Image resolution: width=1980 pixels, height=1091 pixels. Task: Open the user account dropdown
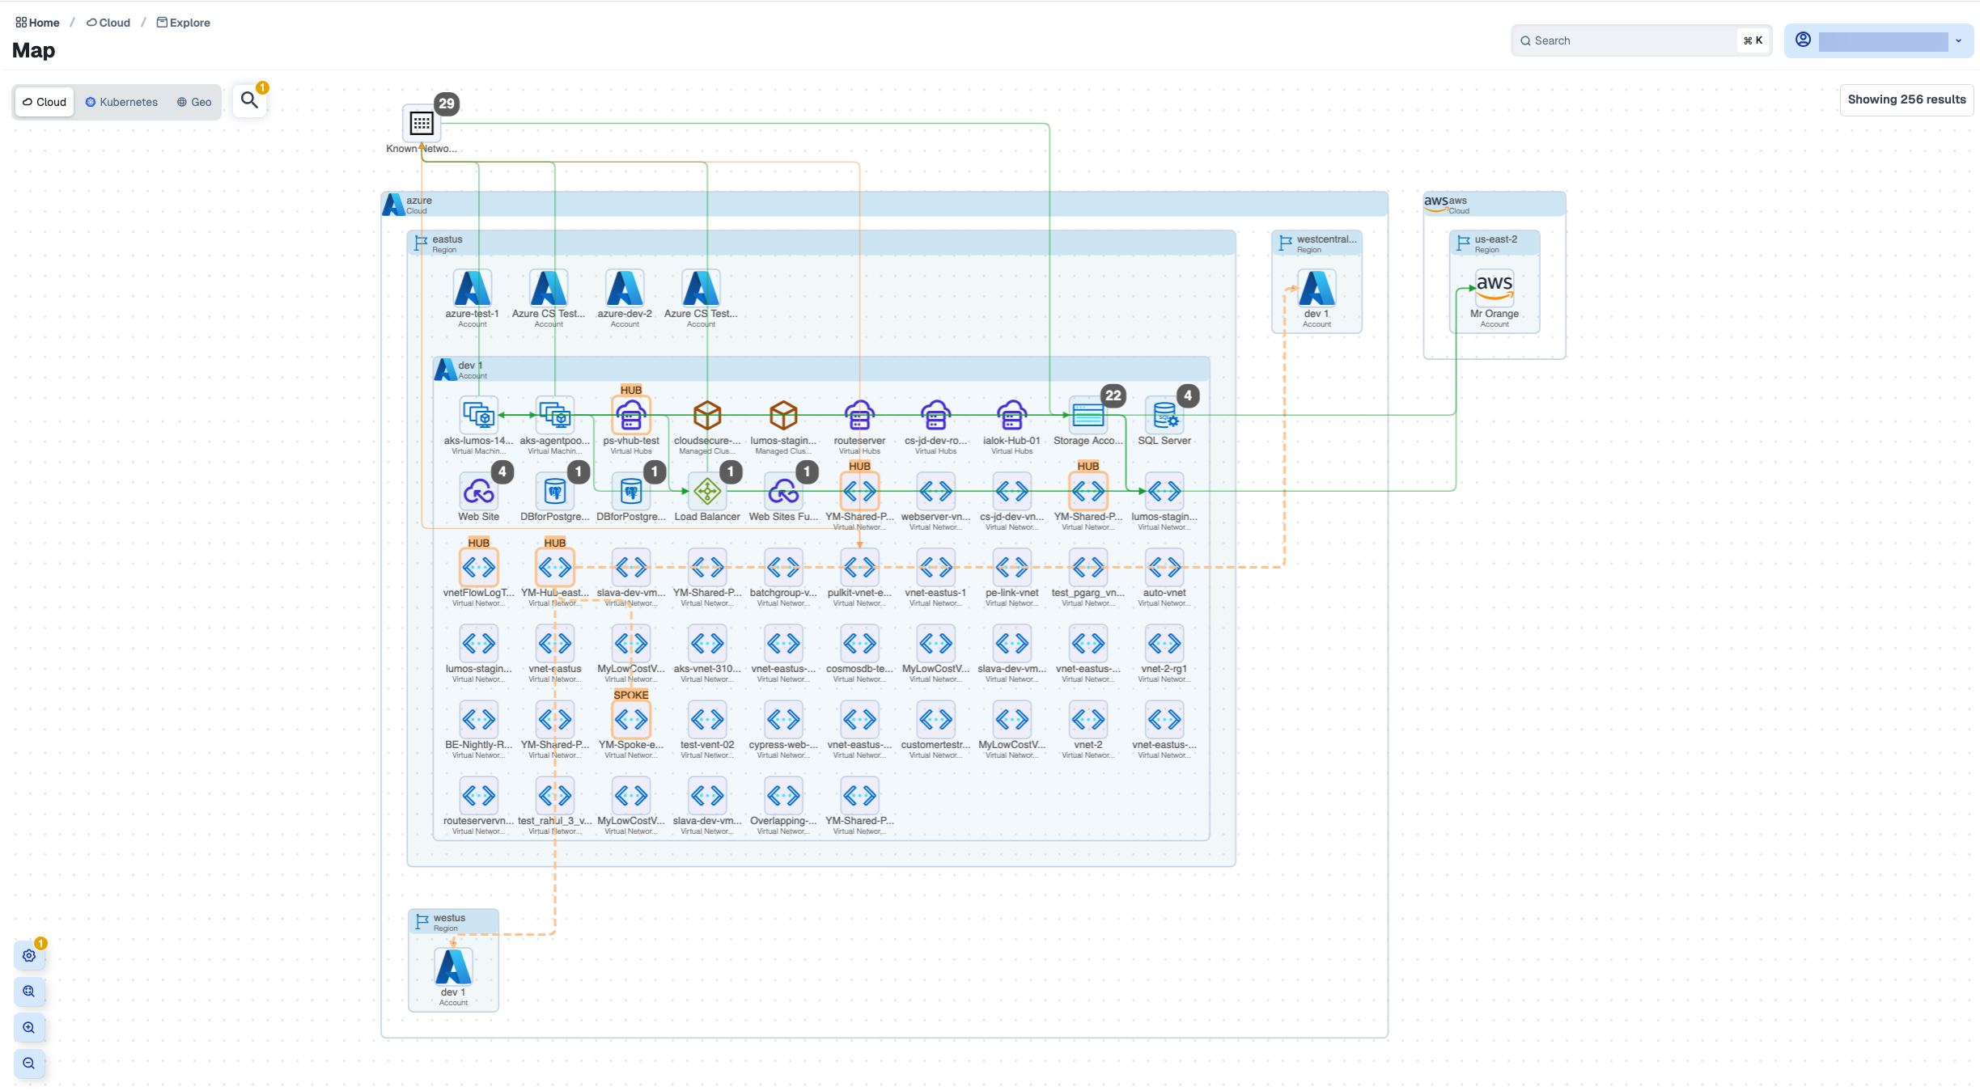1878,40
